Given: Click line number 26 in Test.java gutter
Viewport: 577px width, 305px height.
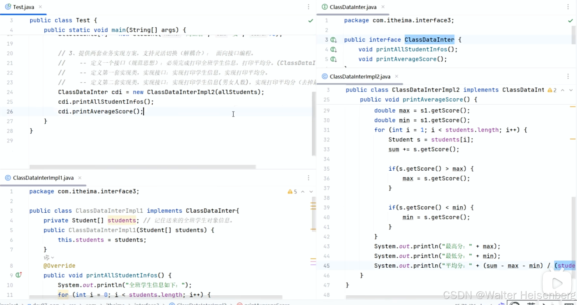Looking at the screenshot, I should (x=10, y=112).
